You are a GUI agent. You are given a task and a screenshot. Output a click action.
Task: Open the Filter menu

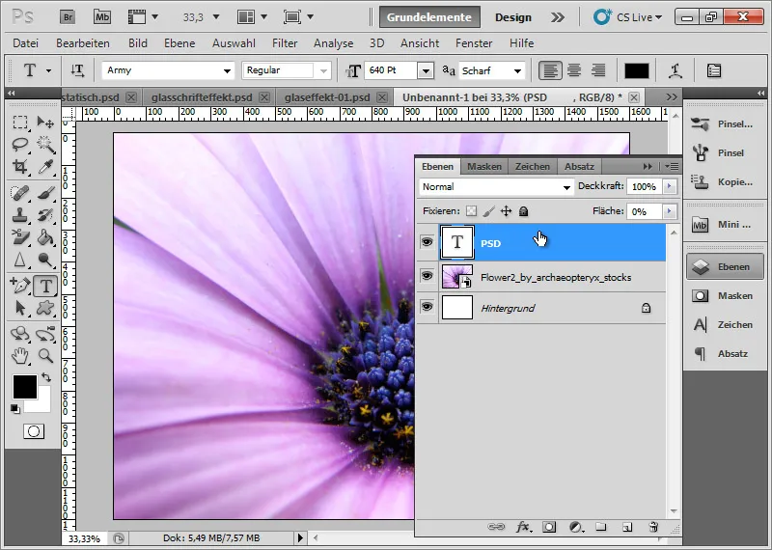285,43
